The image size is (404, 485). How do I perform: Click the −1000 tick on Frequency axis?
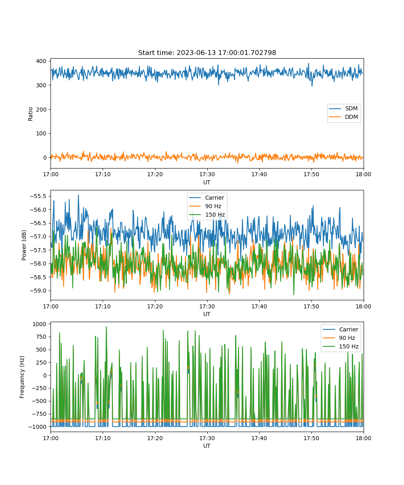(38, 427)
